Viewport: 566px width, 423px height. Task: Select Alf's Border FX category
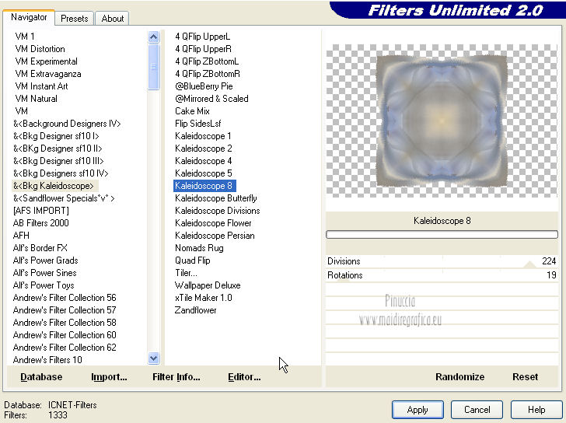[x=40, y=248]
